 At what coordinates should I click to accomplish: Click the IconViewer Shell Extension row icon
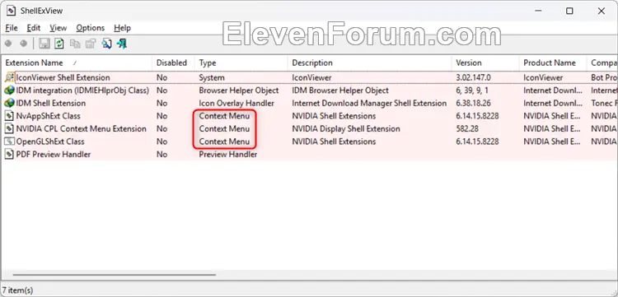[9, 77]
